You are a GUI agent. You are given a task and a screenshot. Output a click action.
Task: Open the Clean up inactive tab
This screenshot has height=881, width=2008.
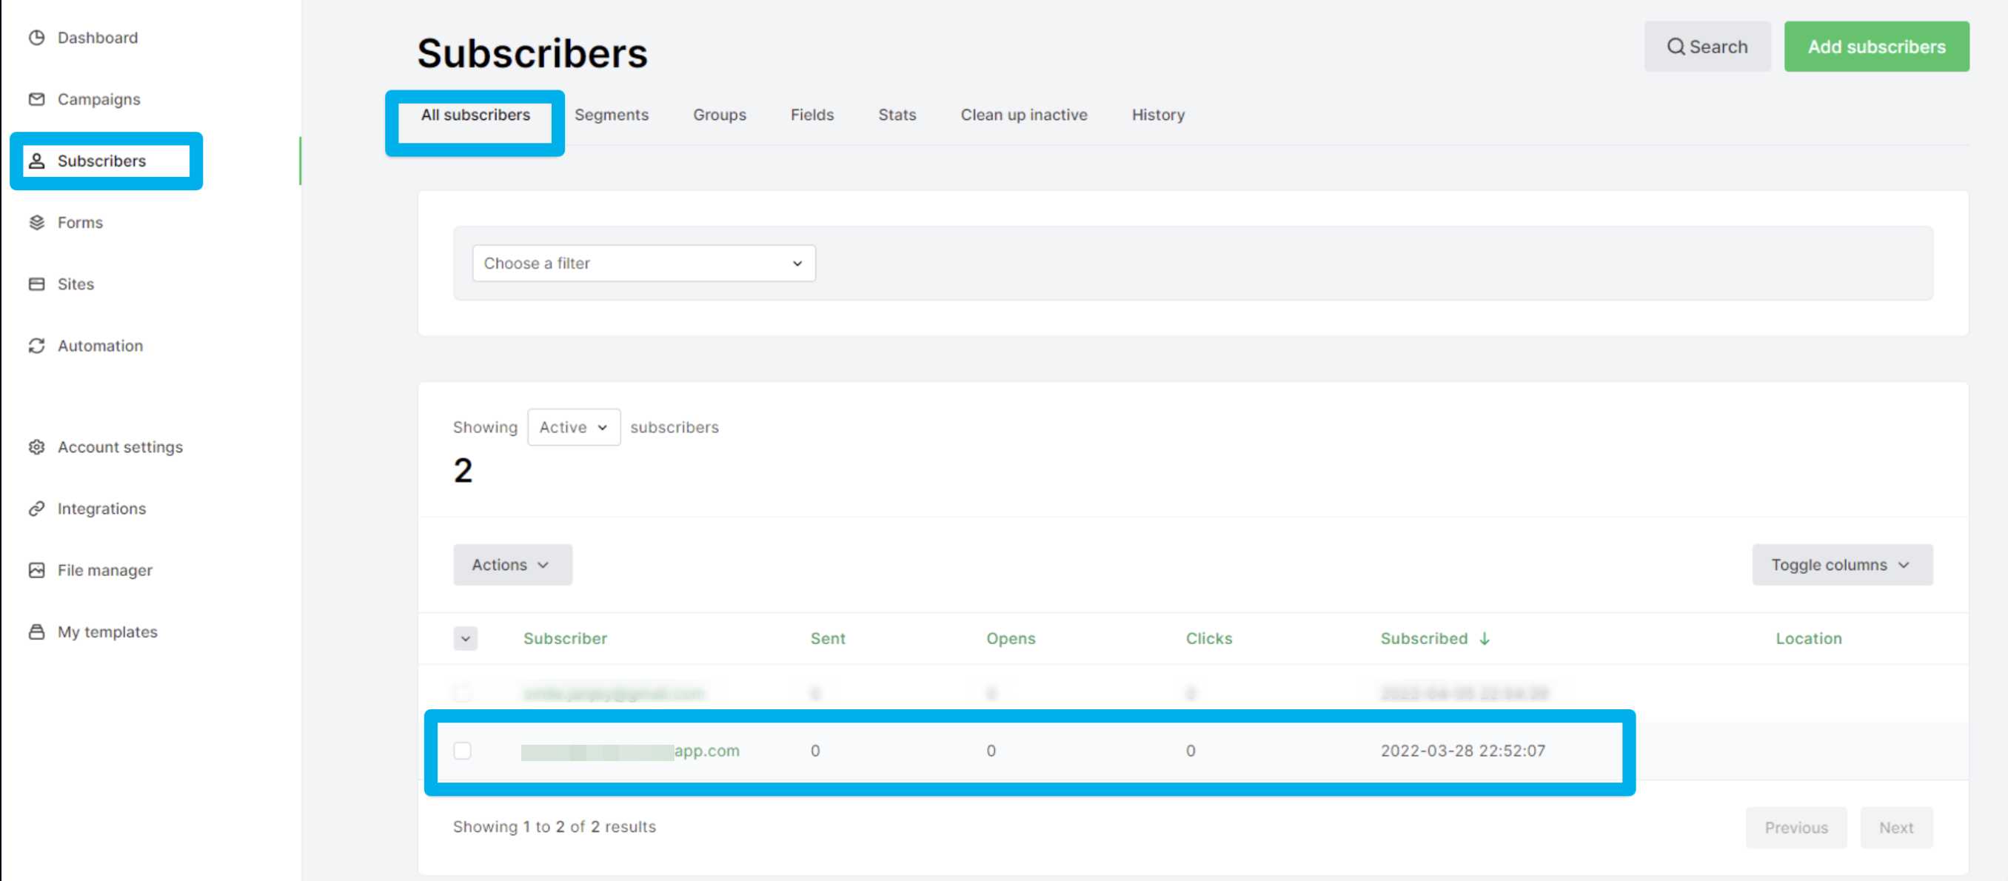[x=1023, y=115]
